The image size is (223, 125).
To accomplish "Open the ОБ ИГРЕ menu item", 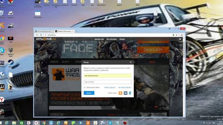I will point(66,62).
